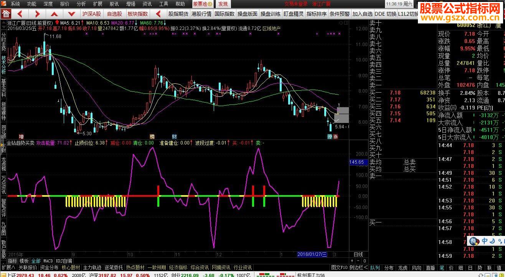Open the 热点题材 bottom tab

point(135,267)
